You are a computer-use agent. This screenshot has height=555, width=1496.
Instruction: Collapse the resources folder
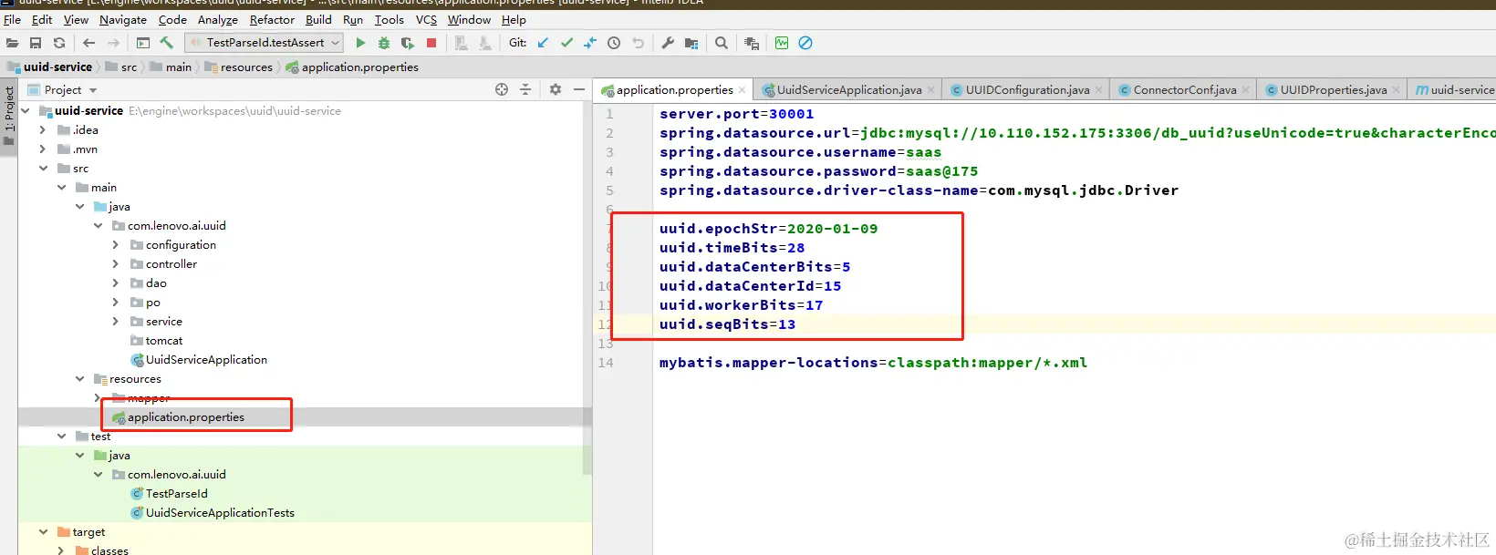(79, 379)
